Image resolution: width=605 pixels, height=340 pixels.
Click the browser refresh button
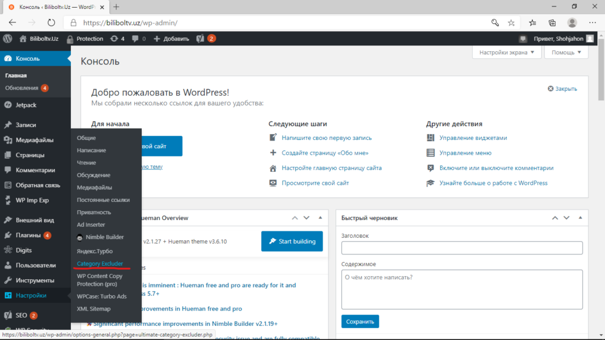pos(51,22)
